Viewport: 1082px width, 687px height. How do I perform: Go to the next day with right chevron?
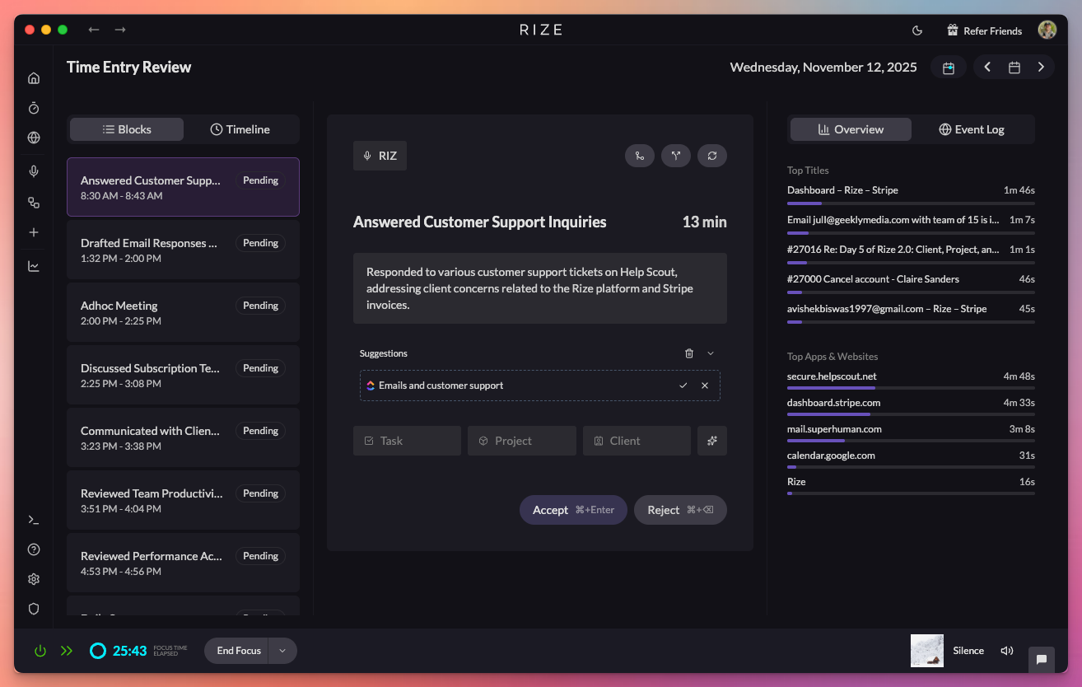click(1041, 68)
